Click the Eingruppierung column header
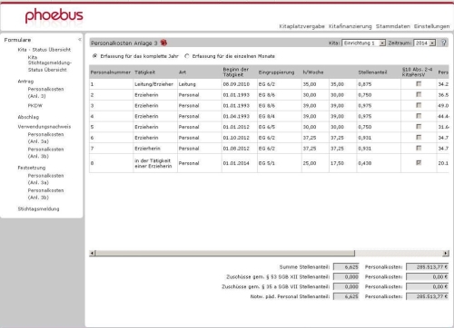 [280, 72]
